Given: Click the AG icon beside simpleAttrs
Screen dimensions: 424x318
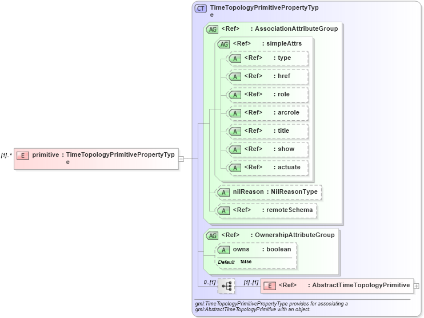Looking at the screenshot, I should (223, 44).
